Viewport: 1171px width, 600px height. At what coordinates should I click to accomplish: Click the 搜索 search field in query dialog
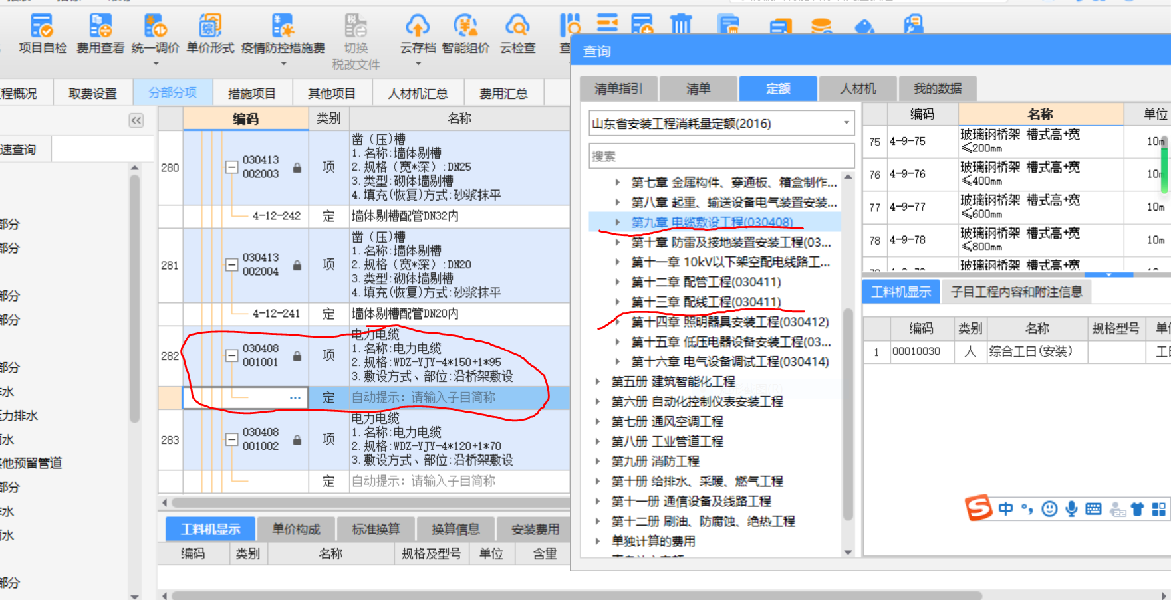[721, 156]
